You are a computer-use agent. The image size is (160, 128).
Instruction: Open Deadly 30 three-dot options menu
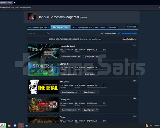coord(134,98)
